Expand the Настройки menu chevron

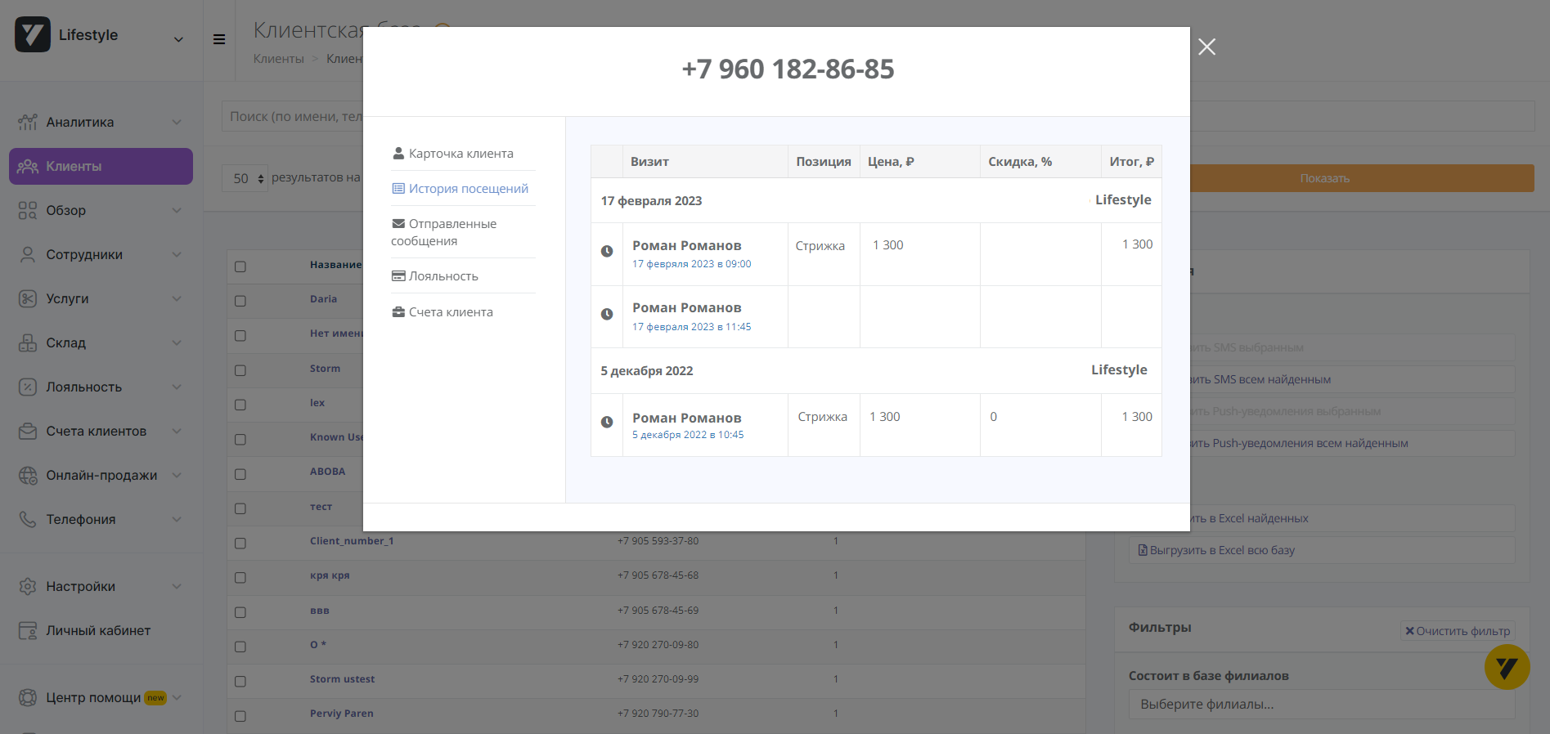[x=177, y=587]
